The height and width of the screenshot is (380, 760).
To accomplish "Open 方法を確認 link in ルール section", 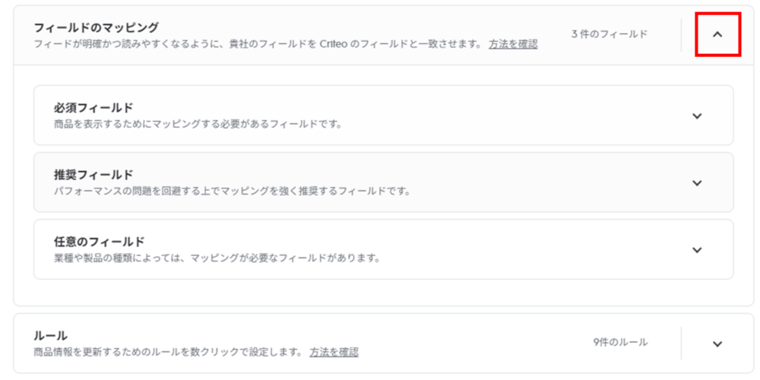I will click(x=334, y=352).
